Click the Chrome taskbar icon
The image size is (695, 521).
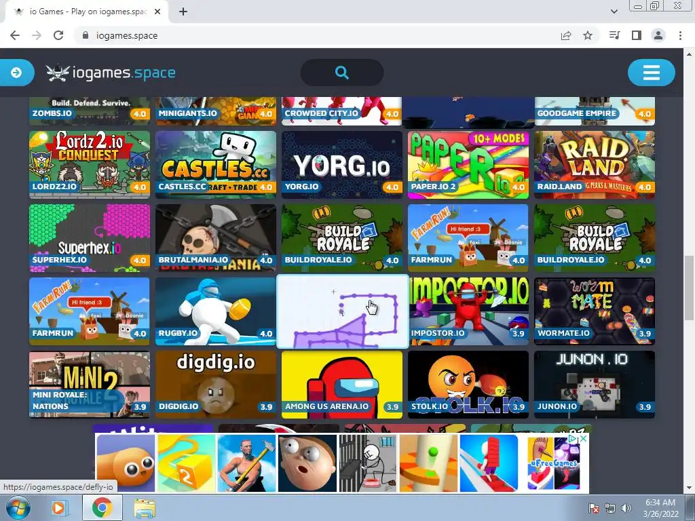click(102, 507)
